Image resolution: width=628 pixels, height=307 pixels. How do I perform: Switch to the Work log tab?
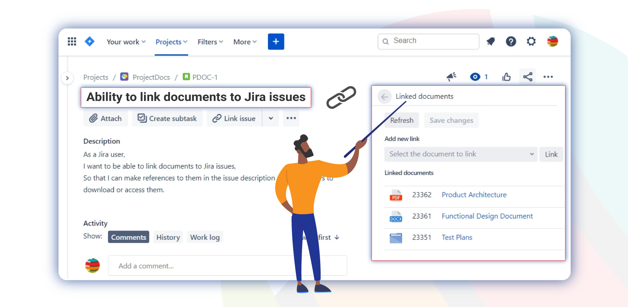pyautogui.click(x=205, y=237)
